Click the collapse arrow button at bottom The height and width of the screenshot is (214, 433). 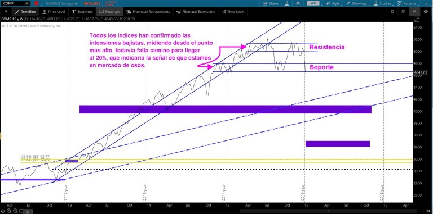tap(28, 211)
